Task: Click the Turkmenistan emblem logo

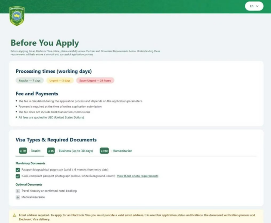Action: pyautogui.click(x=17, y=16)
